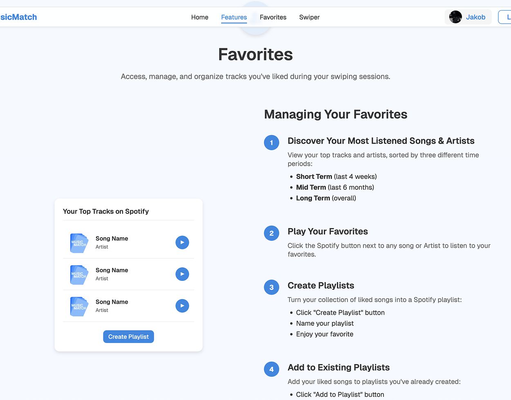The width and height of the screenshot is (511, 400).
Task: Click the step 2 number badge
Action: pos(271,233)
